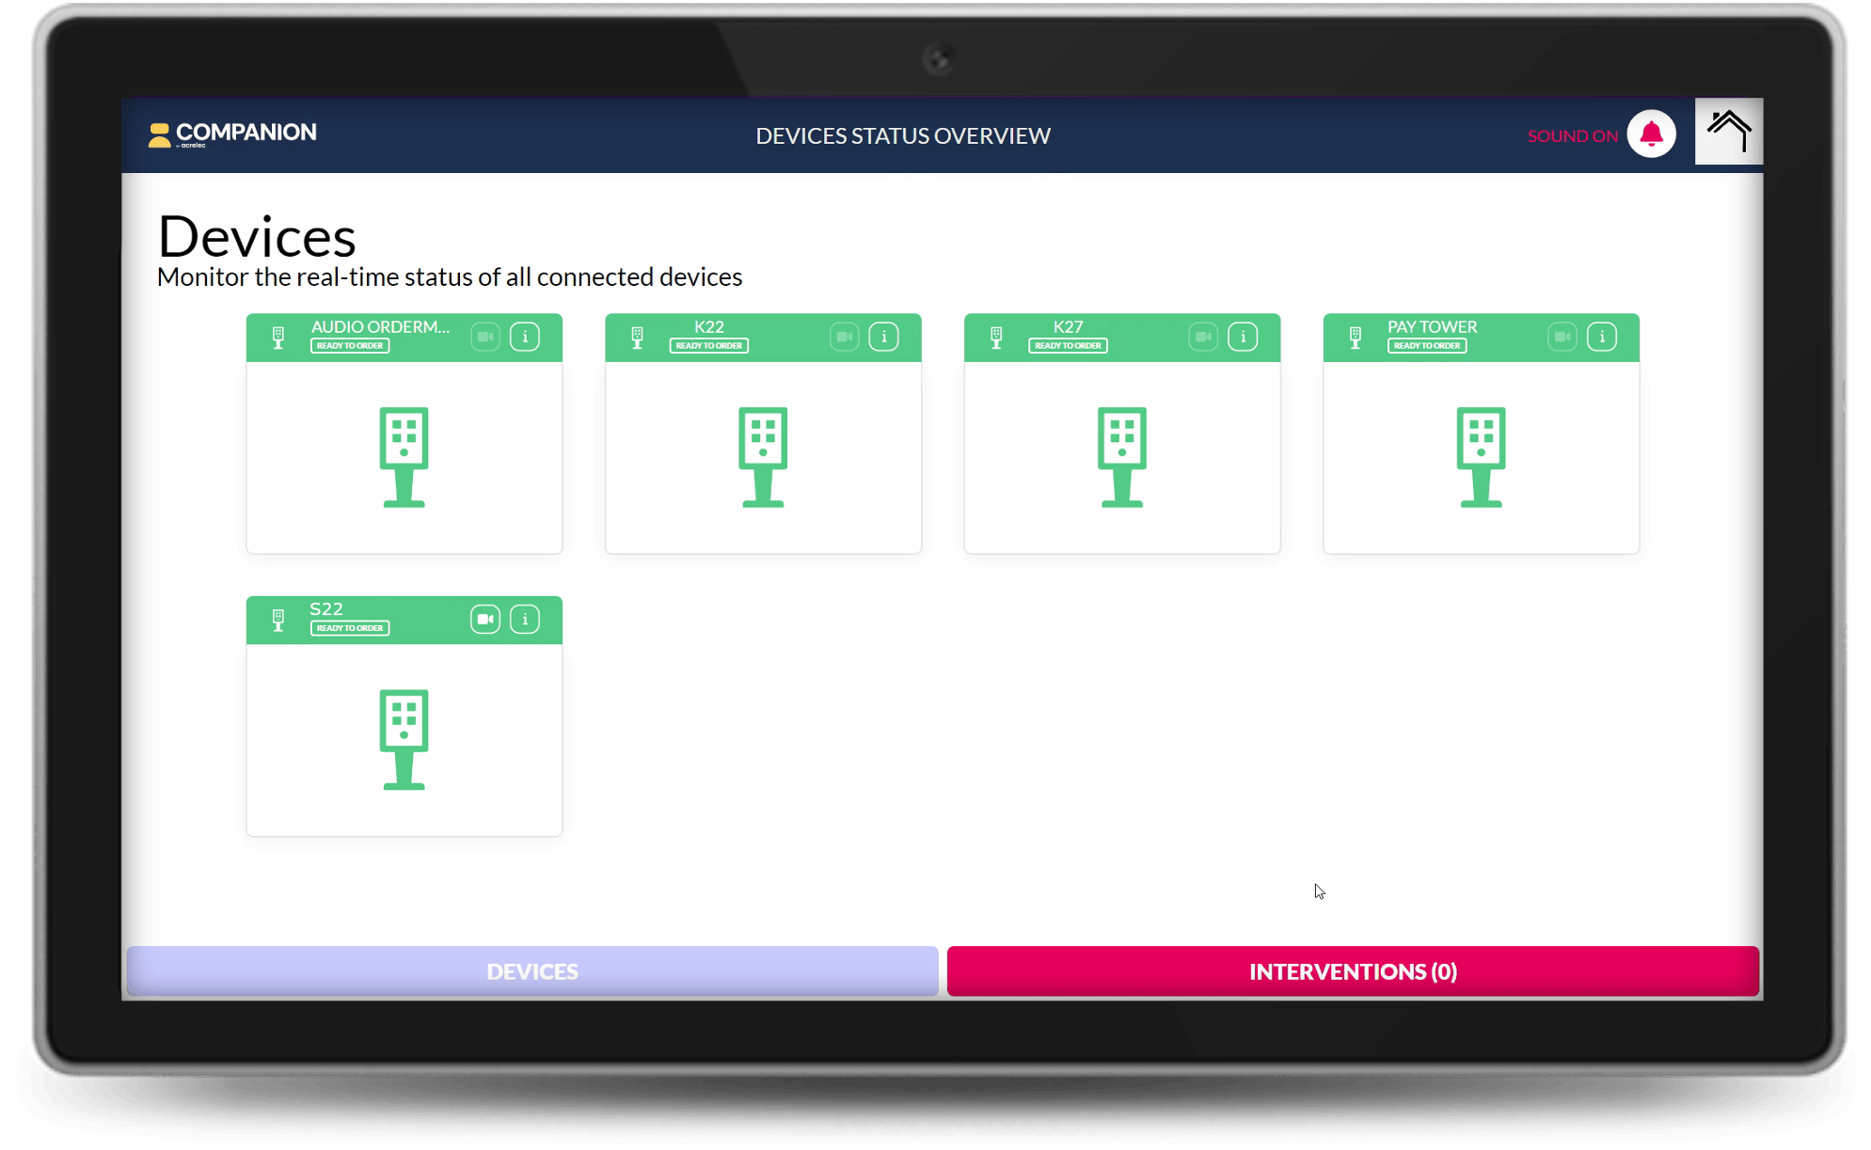Screen dimensions: 1871x1150
Task: Click PAY TOWER camera icon
Action: click(1562, 337)
